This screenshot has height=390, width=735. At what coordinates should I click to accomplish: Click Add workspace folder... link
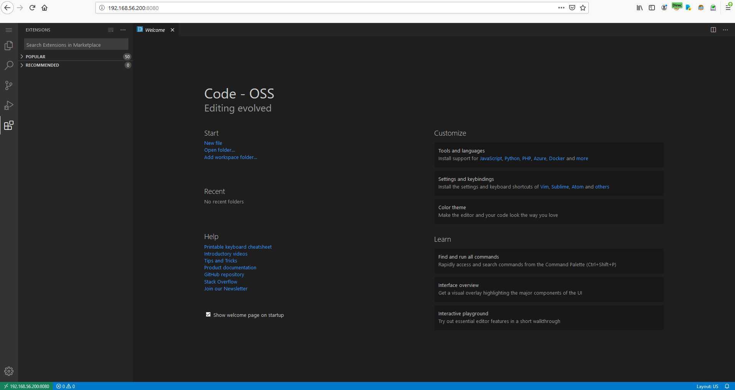tap(231, 157)
